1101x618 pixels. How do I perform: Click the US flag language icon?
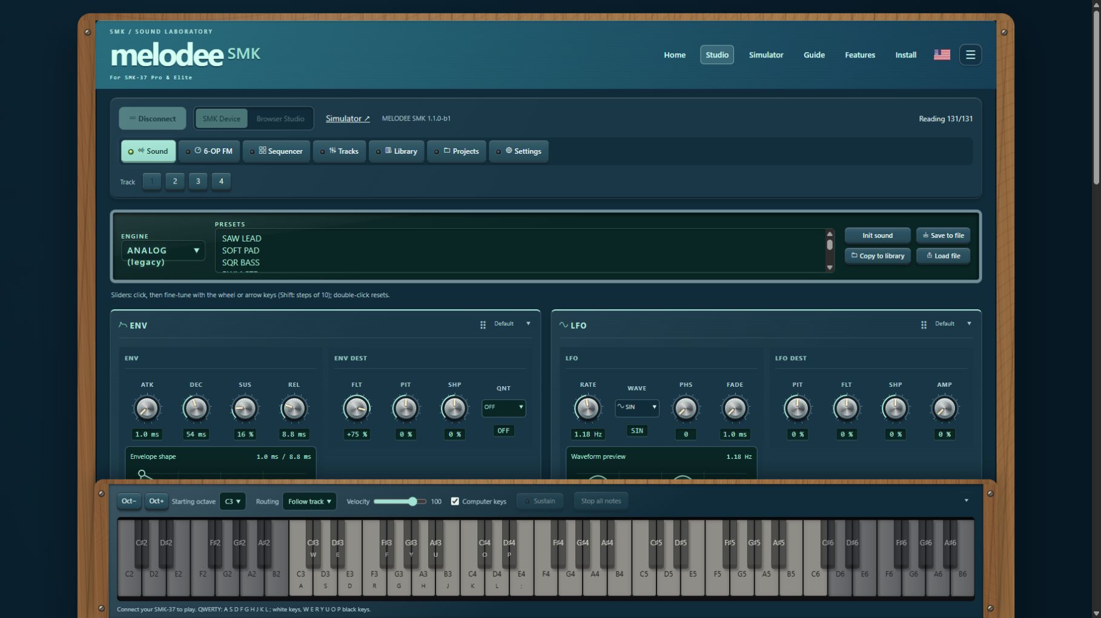point(942,54)
